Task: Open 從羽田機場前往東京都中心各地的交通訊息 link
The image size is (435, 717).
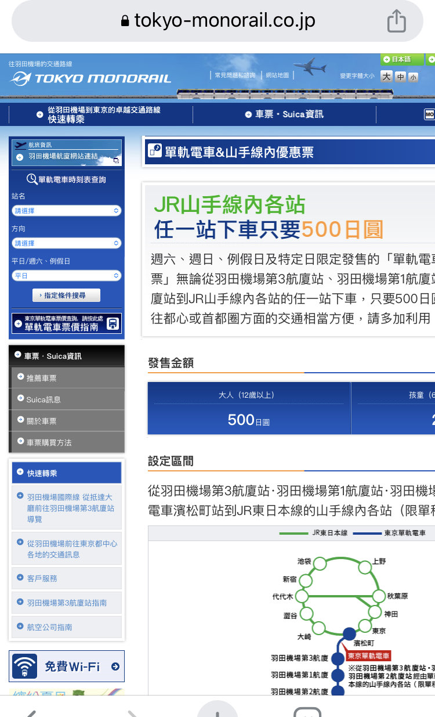Action: point(67,549)
